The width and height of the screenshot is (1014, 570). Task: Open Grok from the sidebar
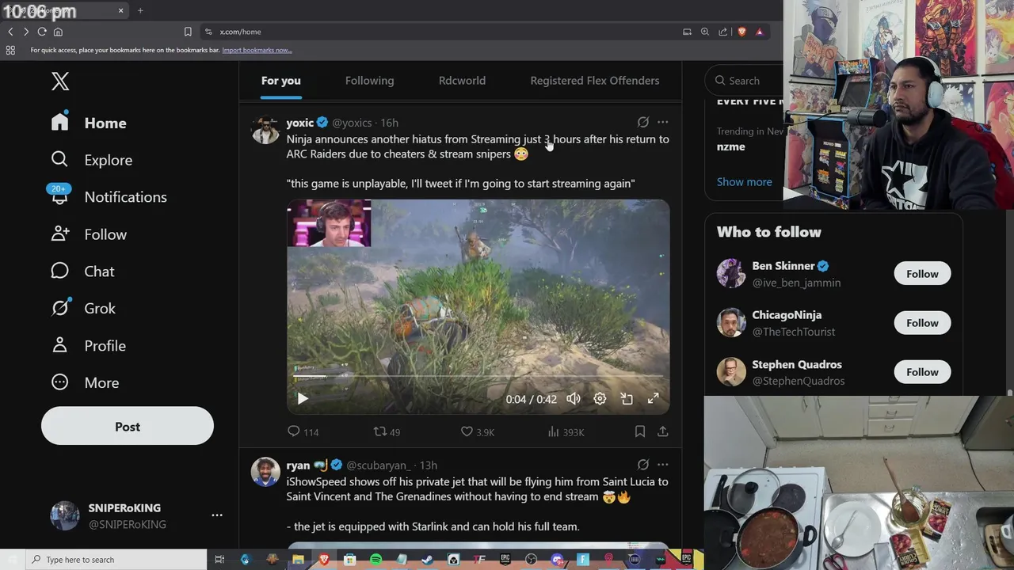click(83, 308)
